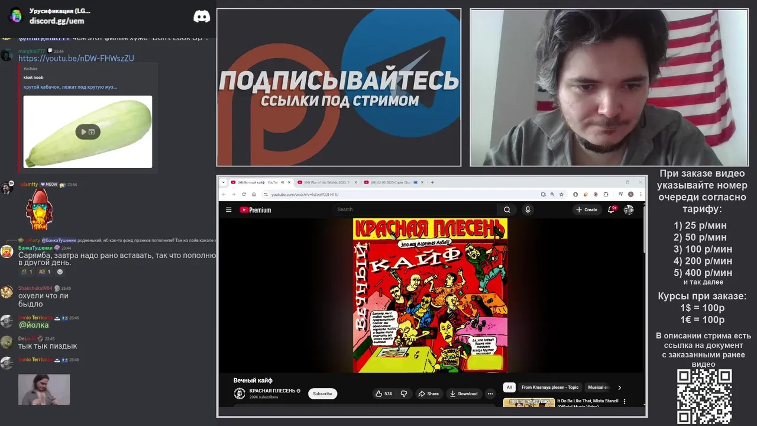This screenshot has height=426, width=757.
Task: Open Chrome three-dot menu
Action: [x=640, y=194]
